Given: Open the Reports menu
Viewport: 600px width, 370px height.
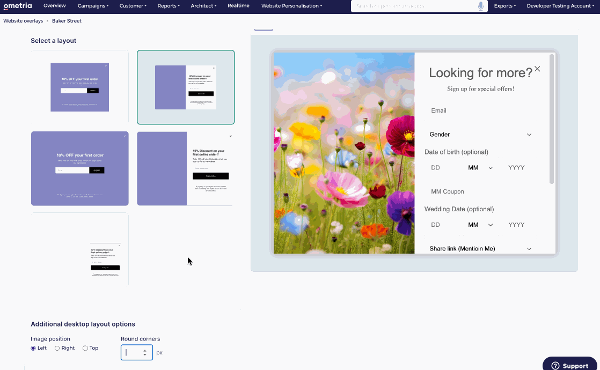Looking at the screenshot, I should [x=169, y=6].
